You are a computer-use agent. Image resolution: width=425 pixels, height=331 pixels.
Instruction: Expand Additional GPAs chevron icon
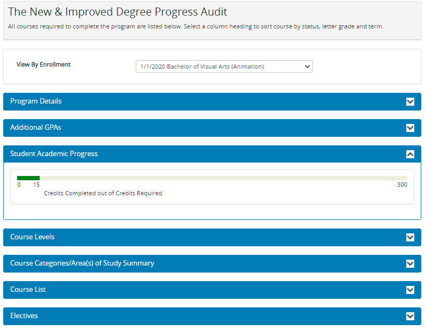point(410,128)
